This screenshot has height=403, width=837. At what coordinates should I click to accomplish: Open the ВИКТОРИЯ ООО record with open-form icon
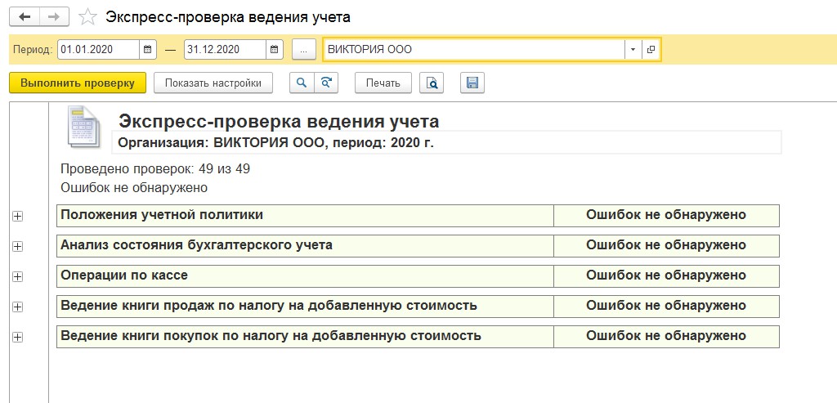650,50
